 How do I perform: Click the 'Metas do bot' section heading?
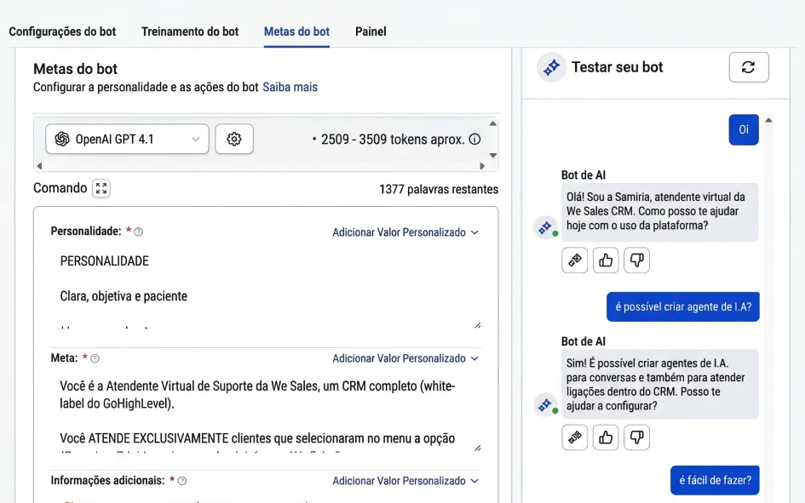click(x=76, y=69)
